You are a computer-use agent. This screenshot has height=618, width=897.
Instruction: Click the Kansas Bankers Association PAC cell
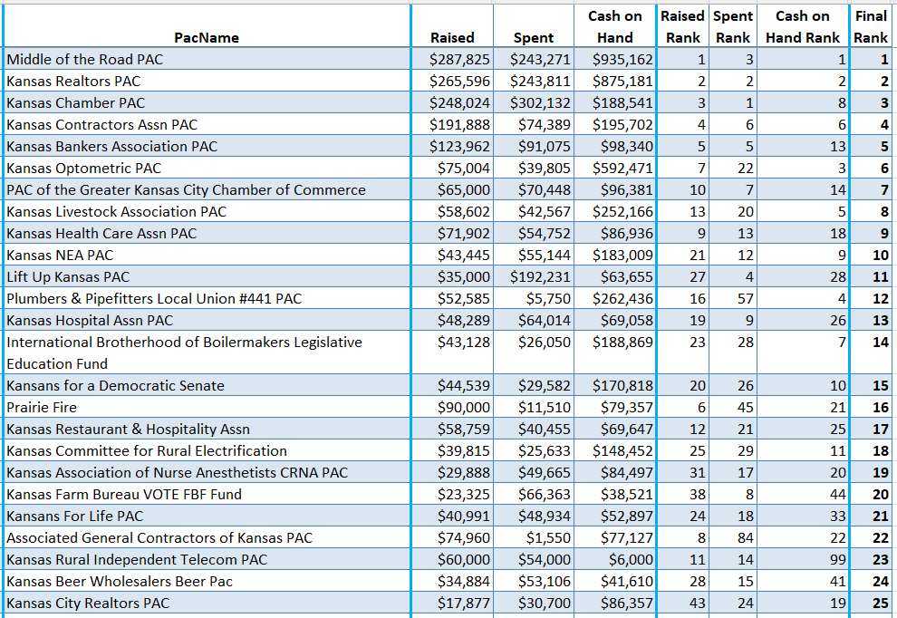pos(207,146)
